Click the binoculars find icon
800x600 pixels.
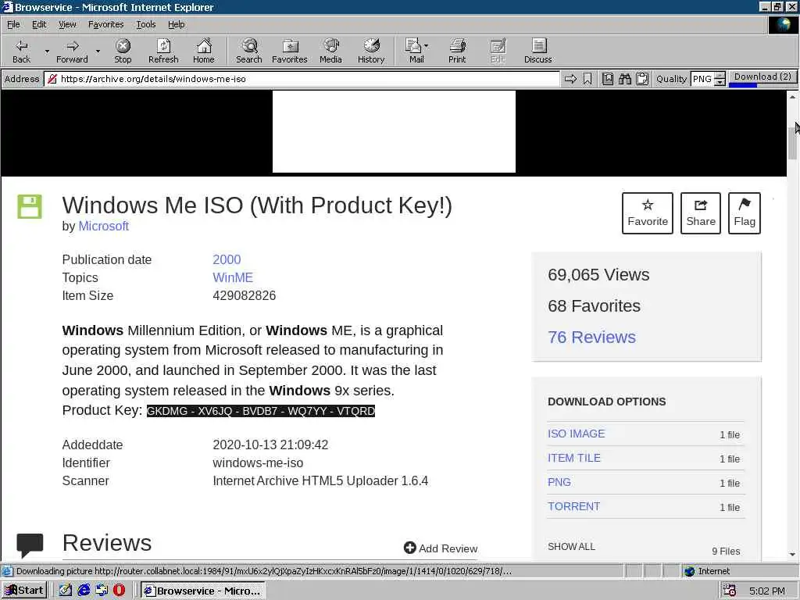pyautogui.click(x=625, y=79)
